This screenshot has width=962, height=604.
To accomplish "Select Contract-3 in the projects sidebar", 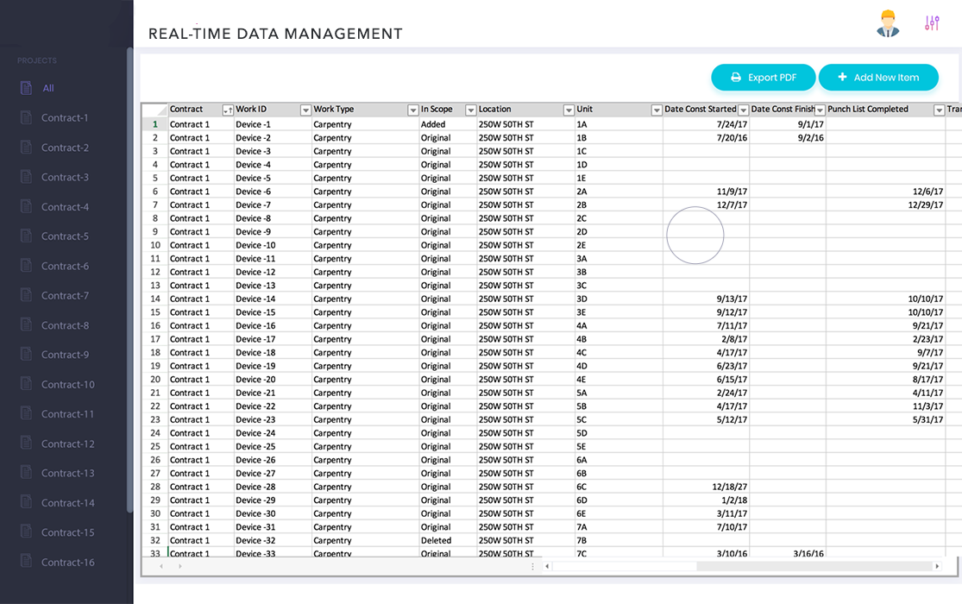I will (65, 177).
